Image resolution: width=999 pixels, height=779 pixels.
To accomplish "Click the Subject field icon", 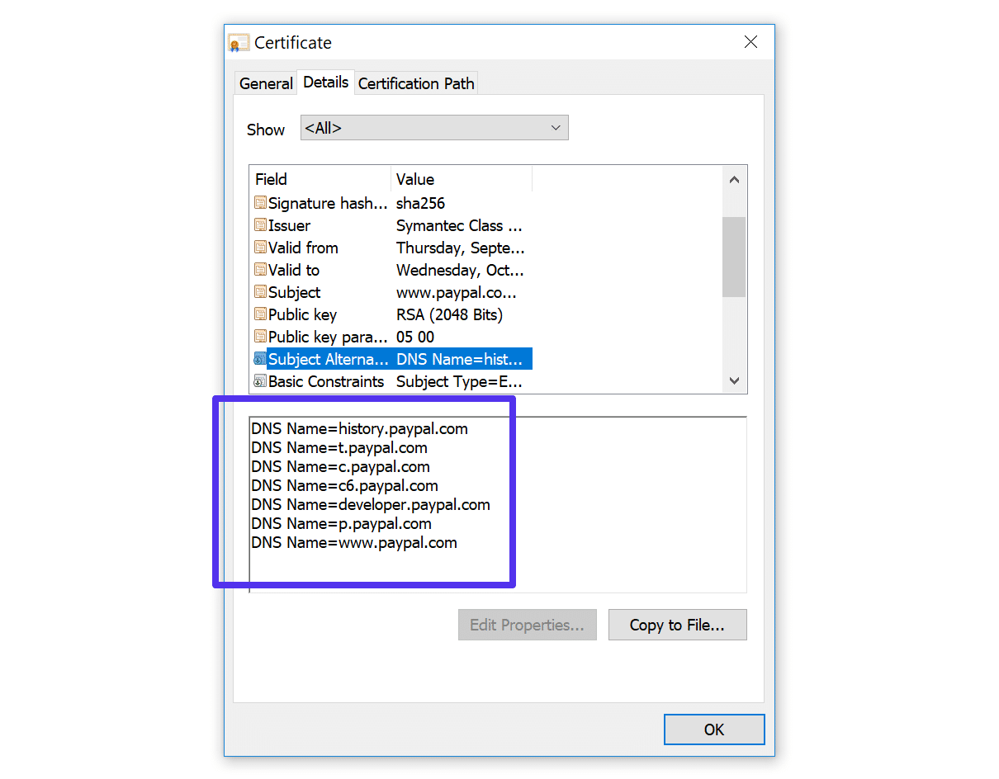I will [x=260, y=292].
